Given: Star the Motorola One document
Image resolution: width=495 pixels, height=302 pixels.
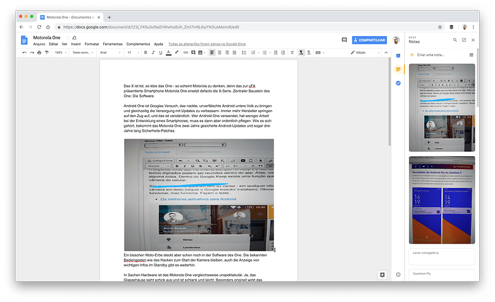Looking at the screenshot, I should [x=67, y=37].
